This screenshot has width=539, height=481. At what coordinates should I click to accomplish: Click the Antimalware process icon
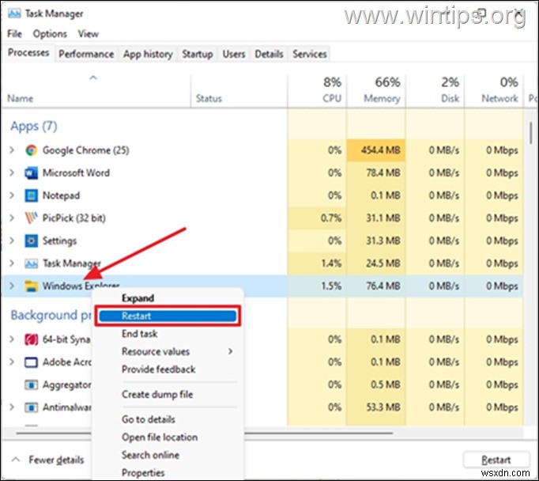pyautogui.click(x=32, y=407)
